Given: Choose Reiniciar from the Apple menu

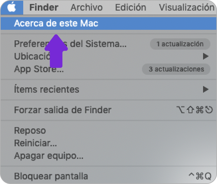Looking at the screenshot, I should [x=36, y=143].
